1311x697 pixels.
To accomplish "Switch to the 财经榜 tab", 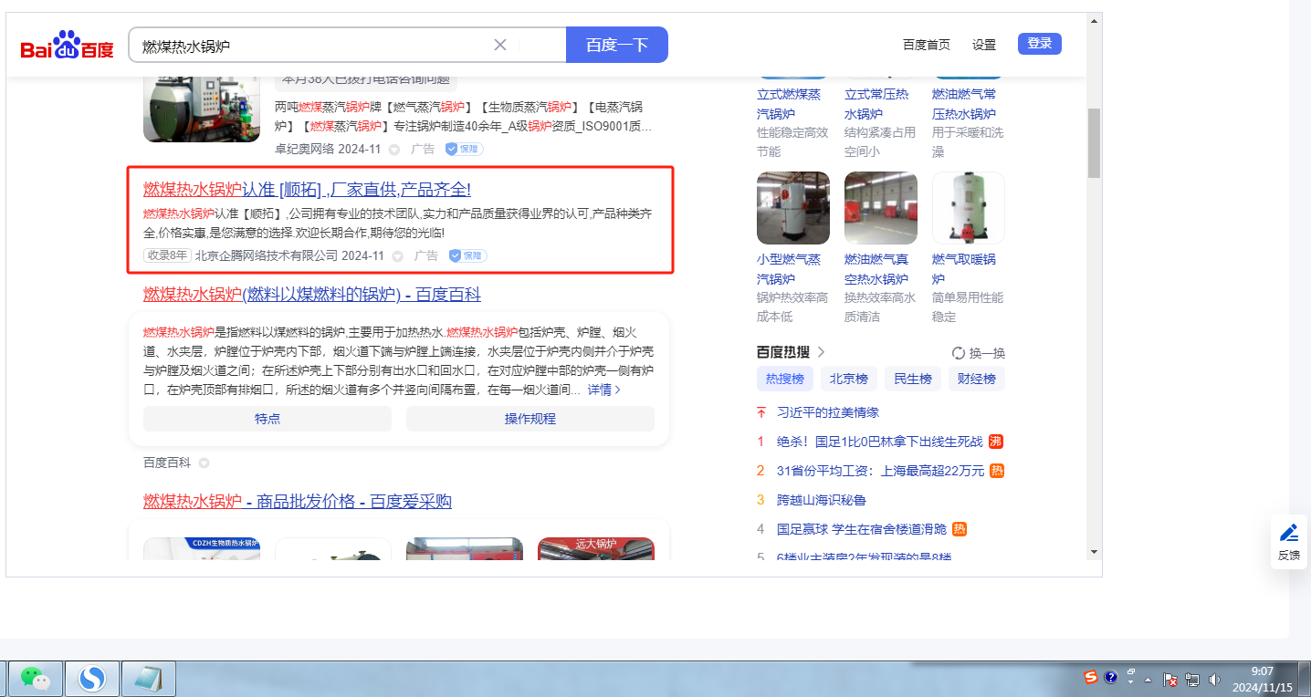I will pos(977,379).
